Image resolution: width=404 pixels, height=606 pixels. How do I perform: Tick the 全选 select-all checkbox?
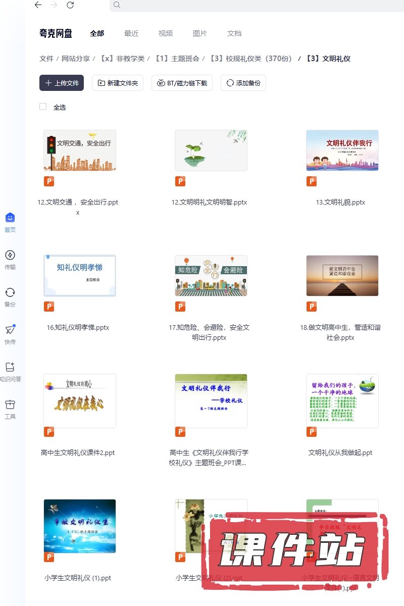[x=43, y=107]
